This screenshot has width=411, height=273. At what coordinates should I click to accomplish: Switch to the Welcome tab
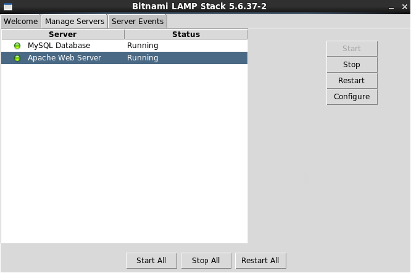[x=21, y=21]
